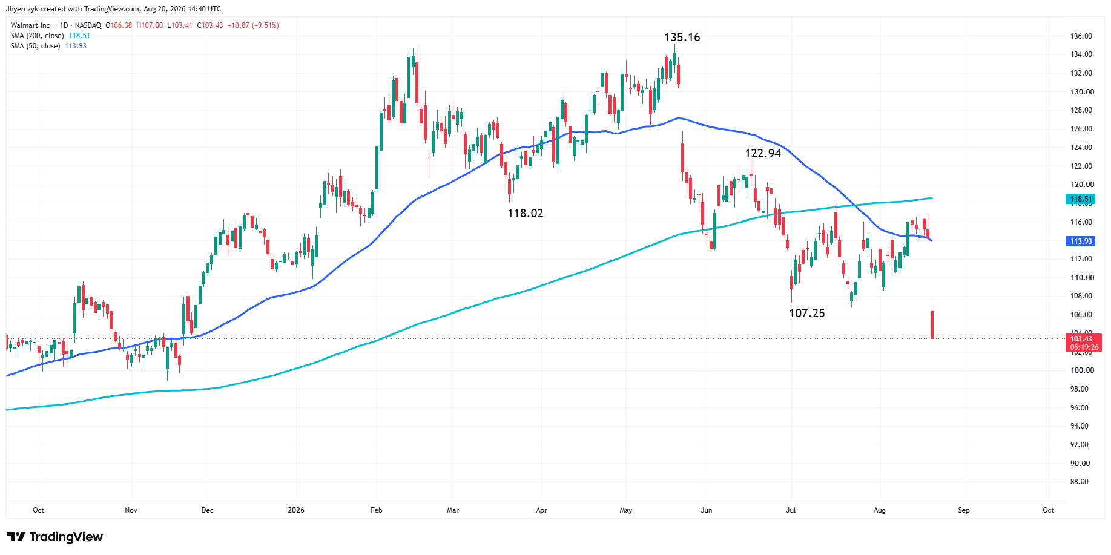Click the 107.25 low price annotation

tap(807, 313)
